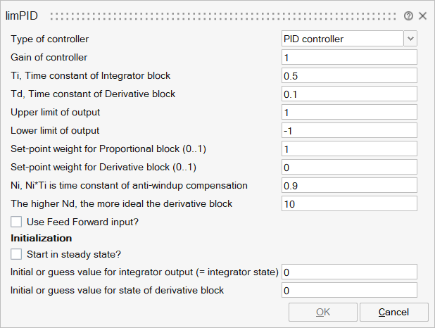The image size is (435, 328).
Task: Expand the Type of controller dropdown arrow
Action: [410, 39]
